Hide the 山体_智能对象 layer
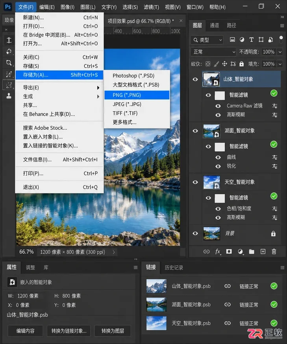287x344 pixels. (195, 79)
